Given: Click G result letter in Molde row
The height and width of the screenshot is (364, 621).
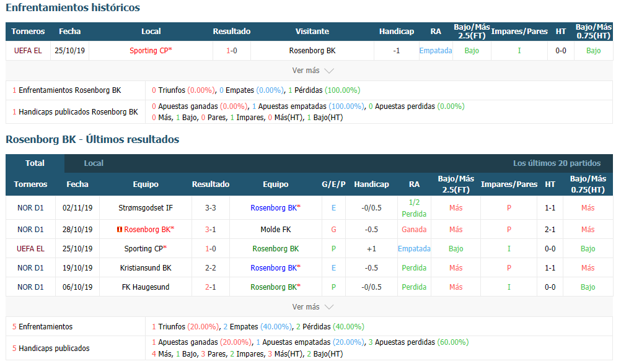Looking at the screenshot, I should click(333, 230).
